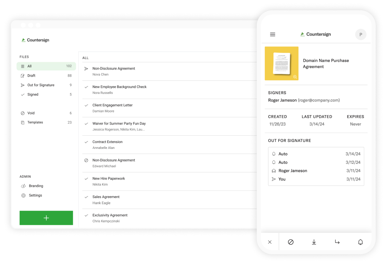Open the hamburger menu in the mobile app
386x265 pixels.
click(x=272, y=34)
